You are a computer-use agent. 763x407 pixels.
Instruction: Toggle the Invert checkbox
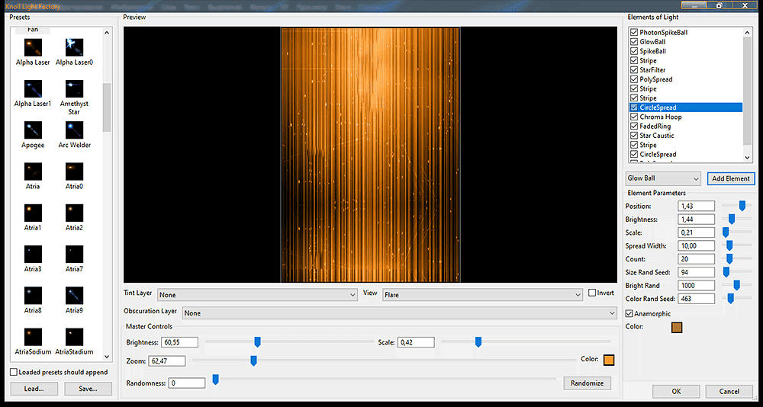(x=592, y=293)
